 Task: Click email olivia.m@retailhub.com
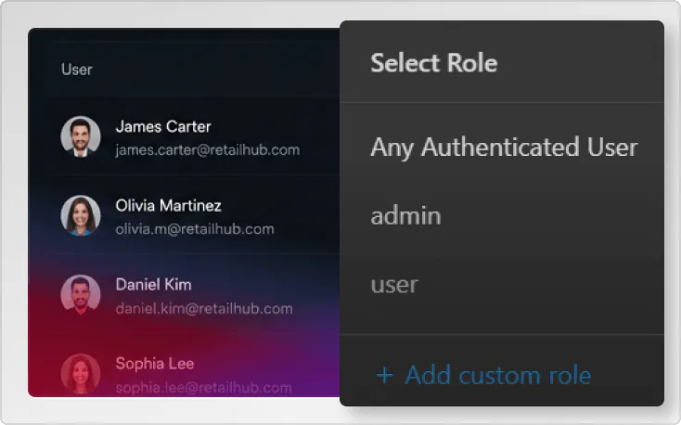click(x=195, y=229)
